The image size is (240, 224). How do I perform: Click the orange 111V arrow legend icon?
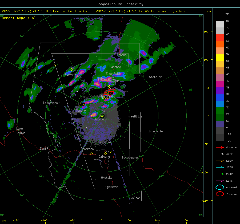[220, 161]
